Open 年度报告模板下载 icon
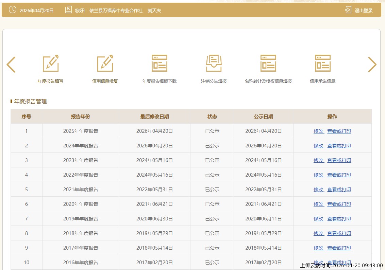The width and height of the screenshot is (385, 270). 160,64
